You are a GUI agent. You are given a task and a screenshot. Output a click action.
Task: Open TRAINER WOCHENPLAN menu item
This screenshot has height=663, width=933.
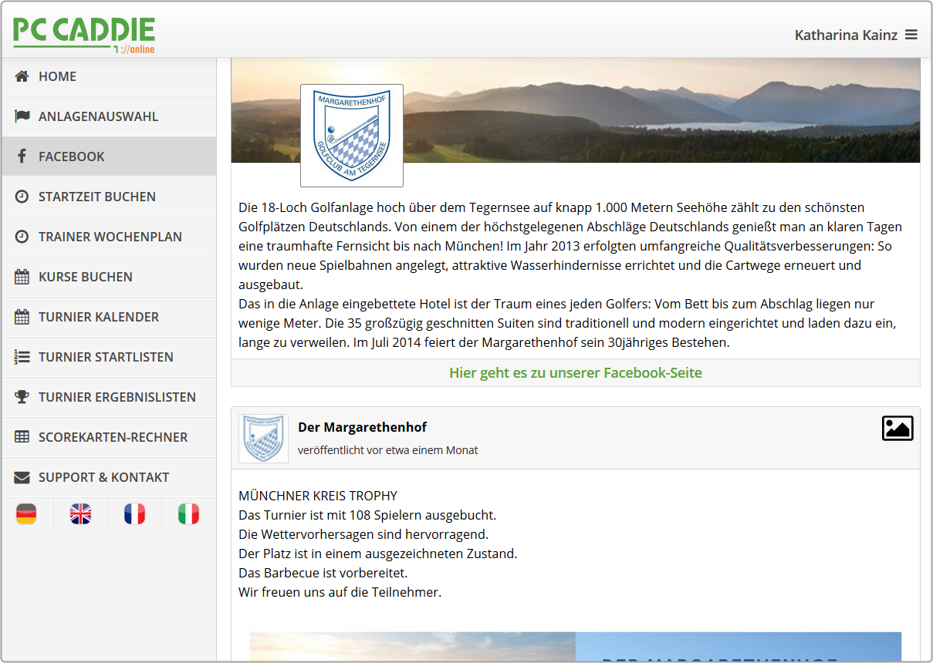pyautogui.click(x=109, y=237)
